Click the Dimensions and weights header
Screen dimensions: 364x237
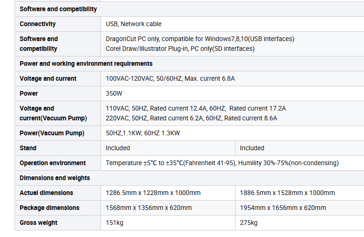coord(55,178)
